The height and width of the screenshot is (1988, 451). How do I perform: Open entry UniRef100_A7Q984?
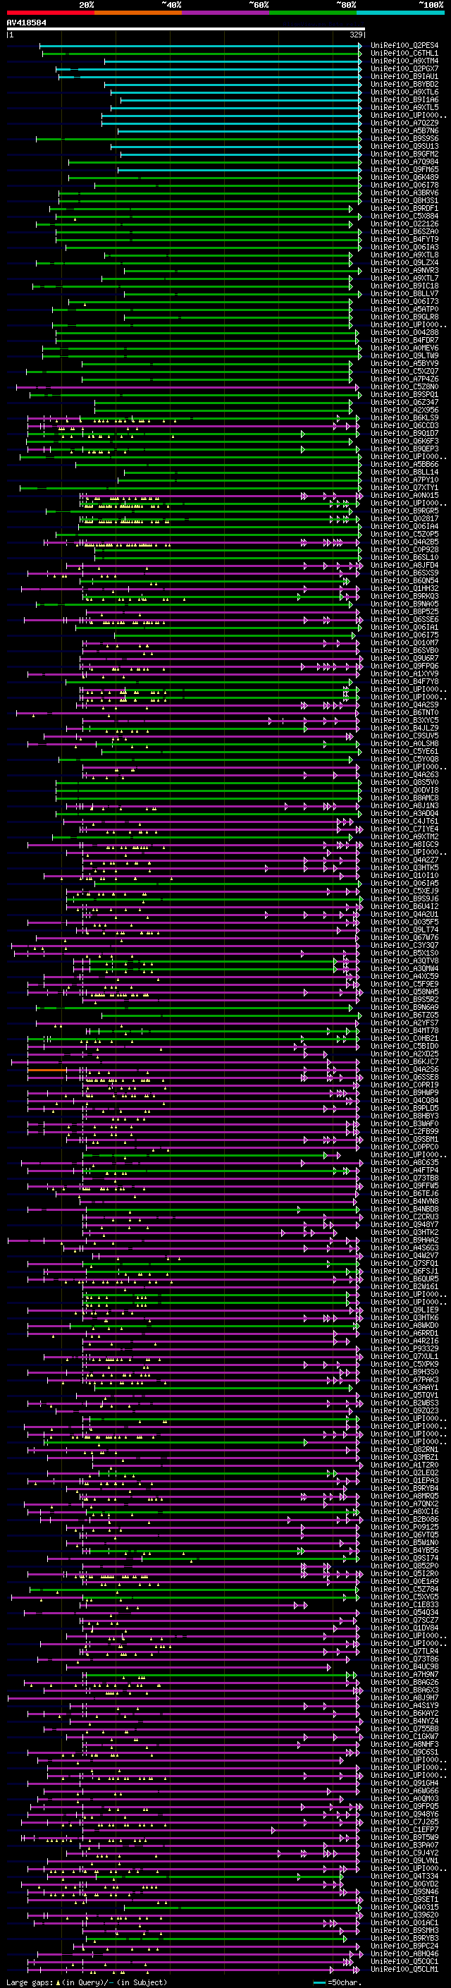(x=404, y=162)
